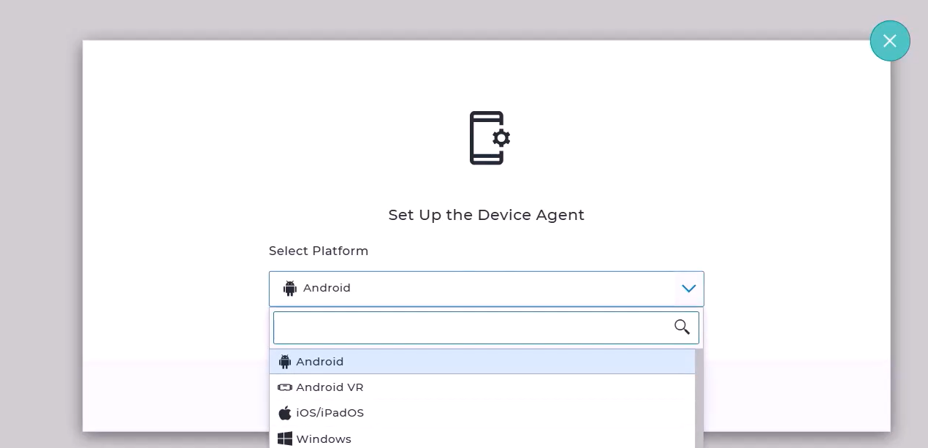
Task: Select Android VR from the platform list
Action: 482,387
